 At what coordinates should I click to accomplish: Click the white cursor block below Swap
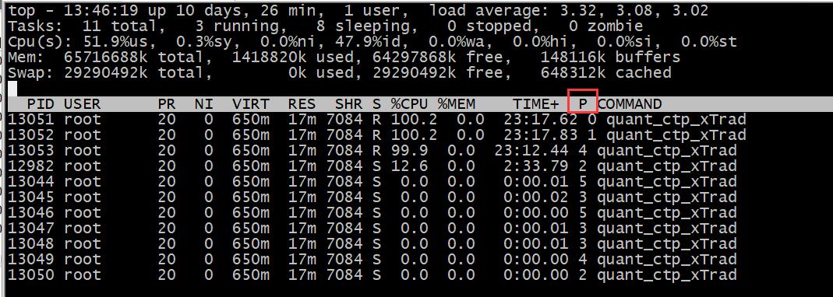(x=12, y=88)
